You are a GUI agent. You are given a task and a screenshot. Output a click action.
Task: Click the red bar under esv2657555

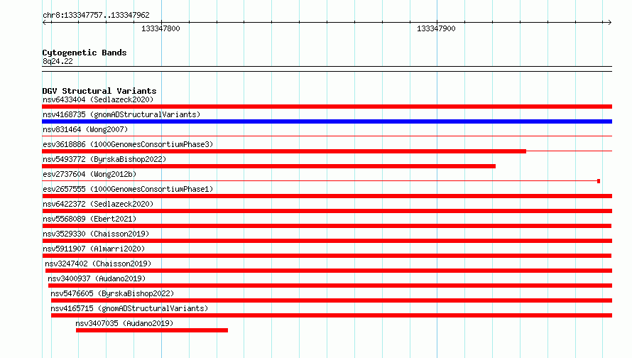tap(327, 196)
